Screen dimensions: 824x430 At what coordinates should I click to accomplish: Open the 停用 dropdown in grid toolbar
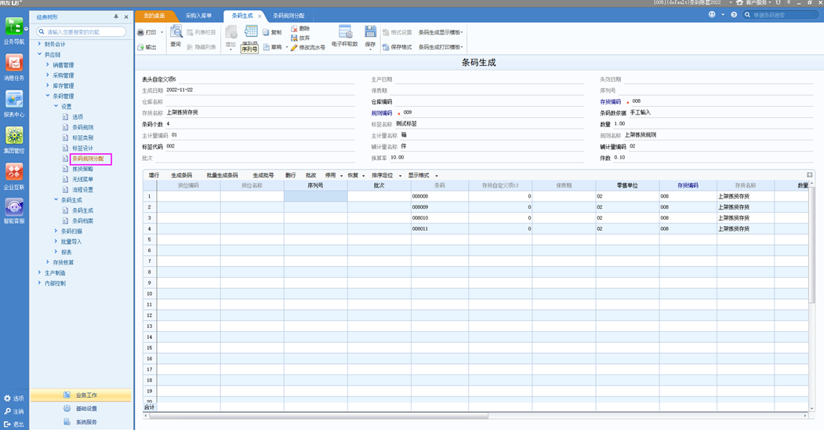click(x=341, y=176)
